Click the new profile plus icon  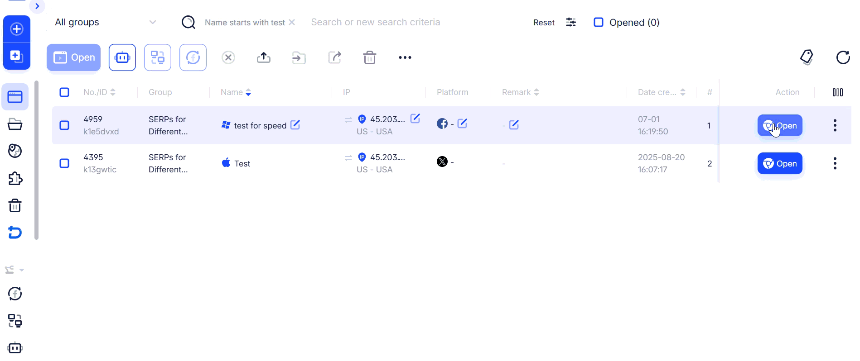click(17, 29)
